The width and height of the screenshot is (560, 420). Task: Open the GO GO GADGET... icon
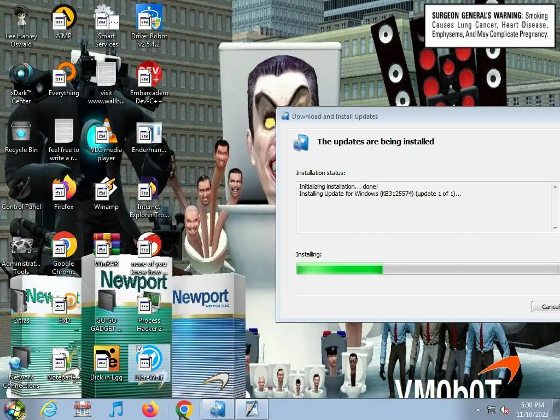(x=106, y=311)
